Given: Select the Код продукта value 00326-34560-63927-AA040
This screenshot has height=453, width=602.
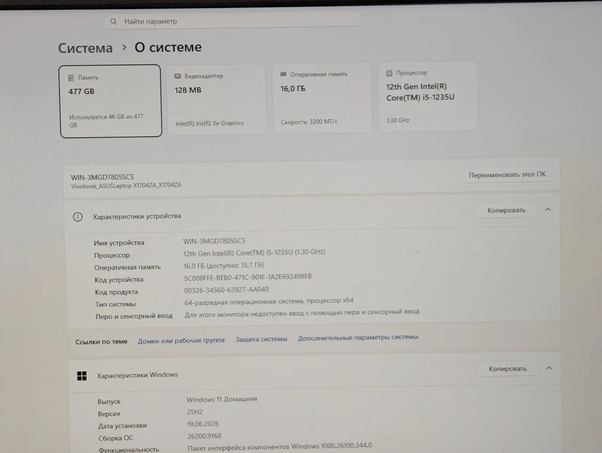Looking at the screenshot, I should click(x=226, y=290).
